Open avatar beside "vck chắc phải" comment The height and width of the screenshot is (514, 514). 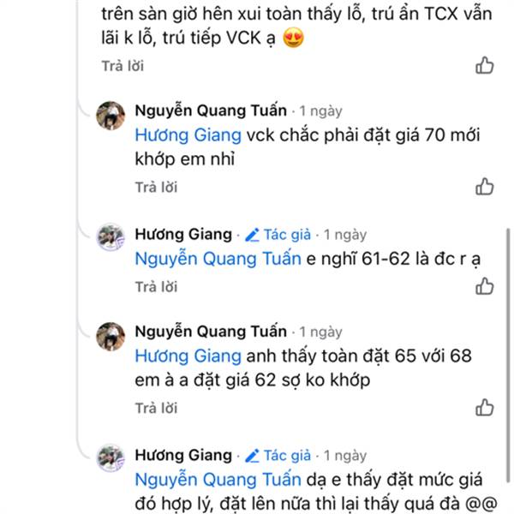[x=111, y=115]
